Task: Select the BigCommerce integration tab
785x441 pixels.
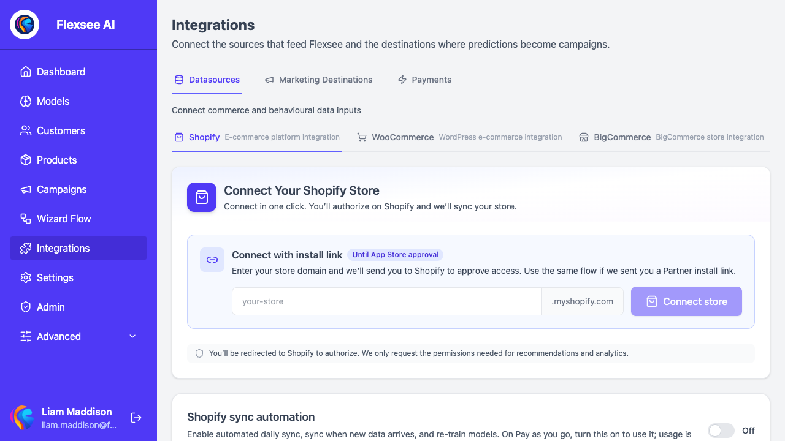Action: 672,137
